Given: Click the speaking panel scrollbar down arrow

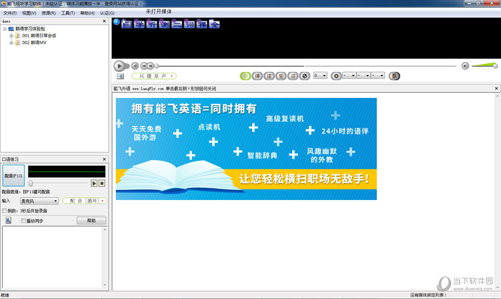Looking at the screenshot, I should [x=105, y=285].
